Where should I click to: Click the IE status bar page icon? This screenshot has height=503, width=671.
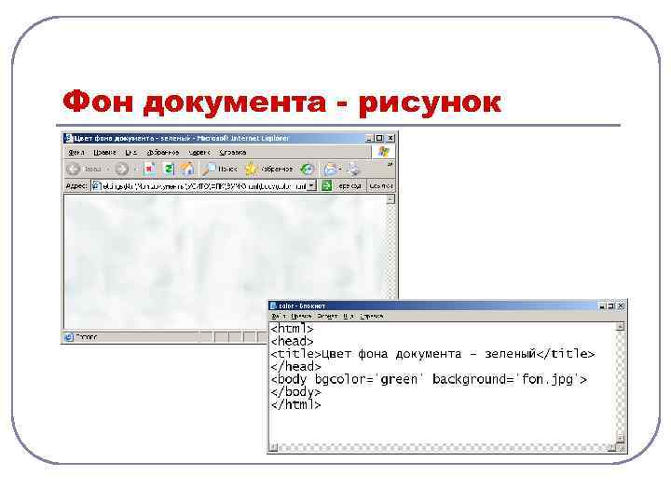tap(68, 337)
